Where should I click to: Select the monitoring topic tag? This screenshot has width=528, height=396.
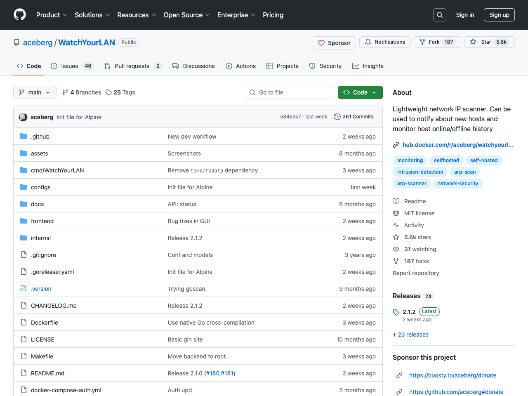pyautogui.click(x=410, y=160)
